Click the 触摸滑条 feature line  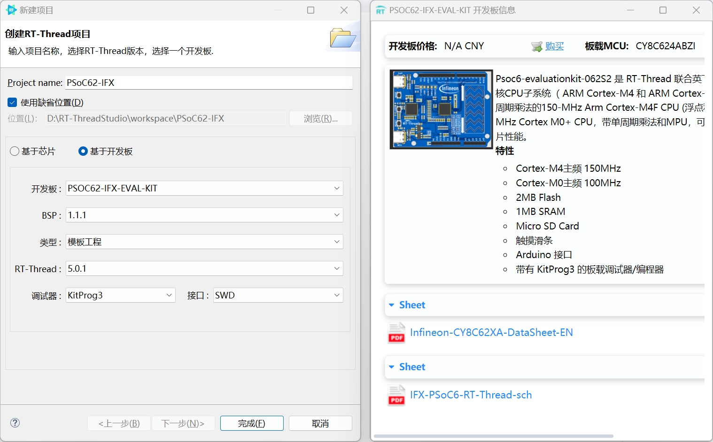(x=534, y=241)
